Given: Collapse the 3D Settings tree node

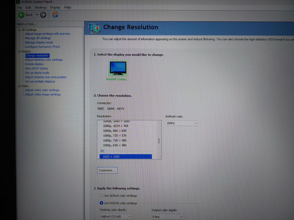Looking at the screenshot, I should coord(19,30).
